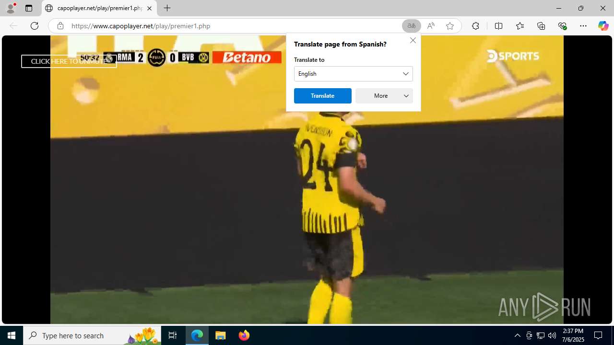Screen dimensions: 614x345
Task: Restore down the Edge window
Action: pyautogui.click(x=581, y=8)
